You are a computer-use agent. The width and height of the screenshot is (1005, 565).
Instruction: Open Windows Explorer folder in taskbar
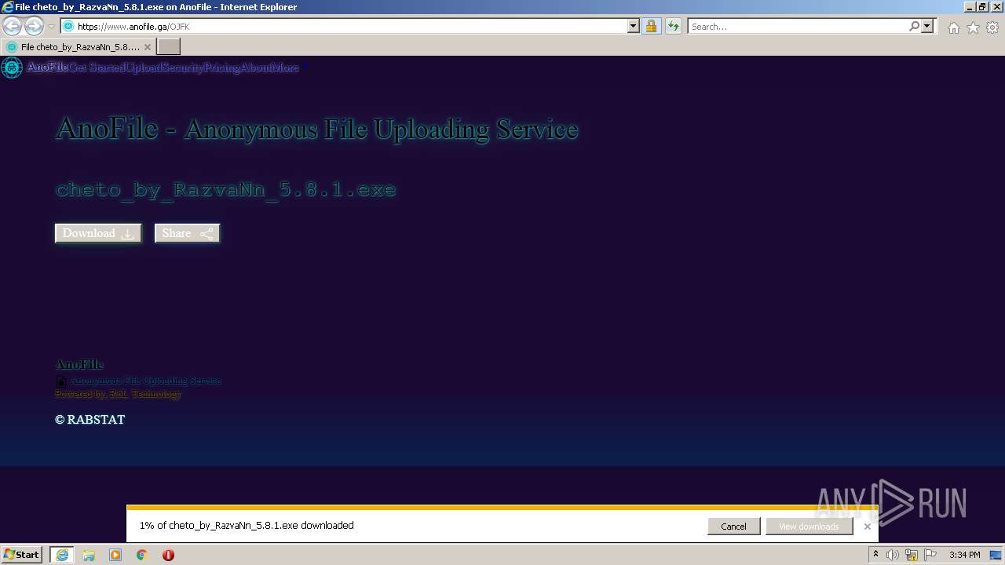click(x=89, y=555)
